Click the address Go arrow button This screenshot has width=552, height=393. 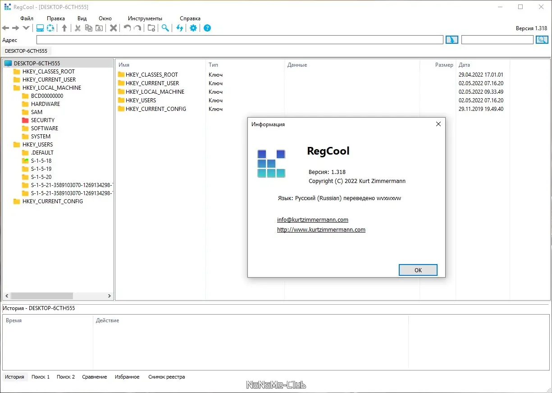pyautogui.click(x=452, y=40)
